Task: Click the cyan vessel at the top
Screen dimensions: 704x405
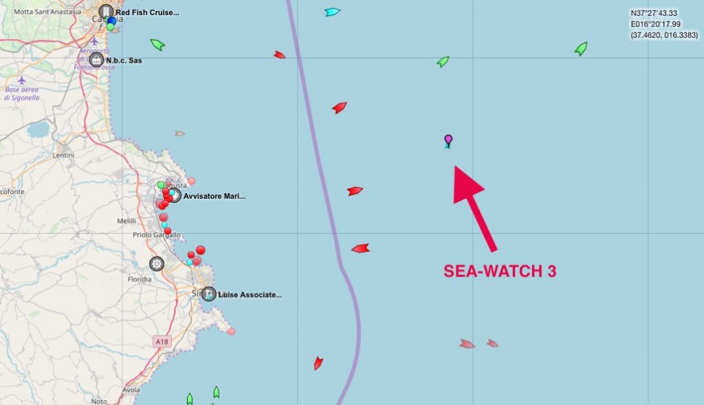Action: pyautogui.click(x=332, y=12)
